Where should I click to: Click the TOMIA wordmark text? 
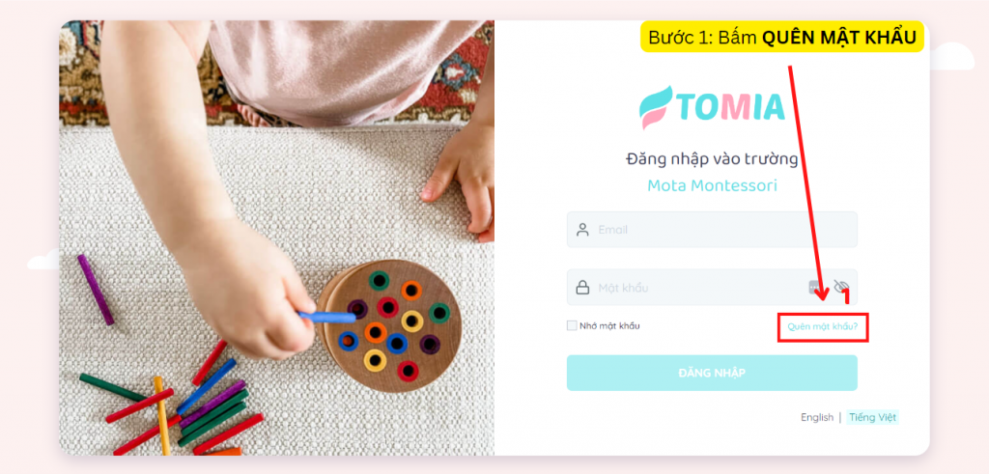pos(732,107)
